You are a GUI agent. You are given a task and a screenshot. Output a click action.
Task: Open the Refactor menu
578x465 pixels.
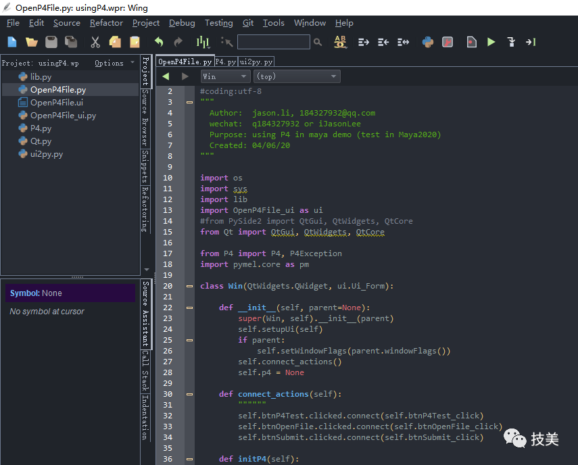pos(106,23)
